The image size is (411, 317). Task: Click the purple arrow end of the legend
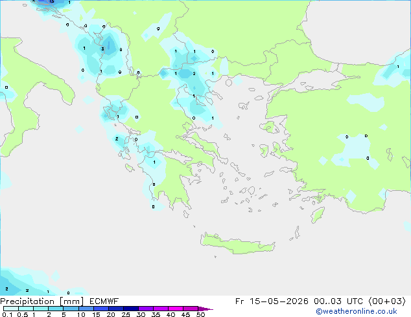(x=205, y=309)
